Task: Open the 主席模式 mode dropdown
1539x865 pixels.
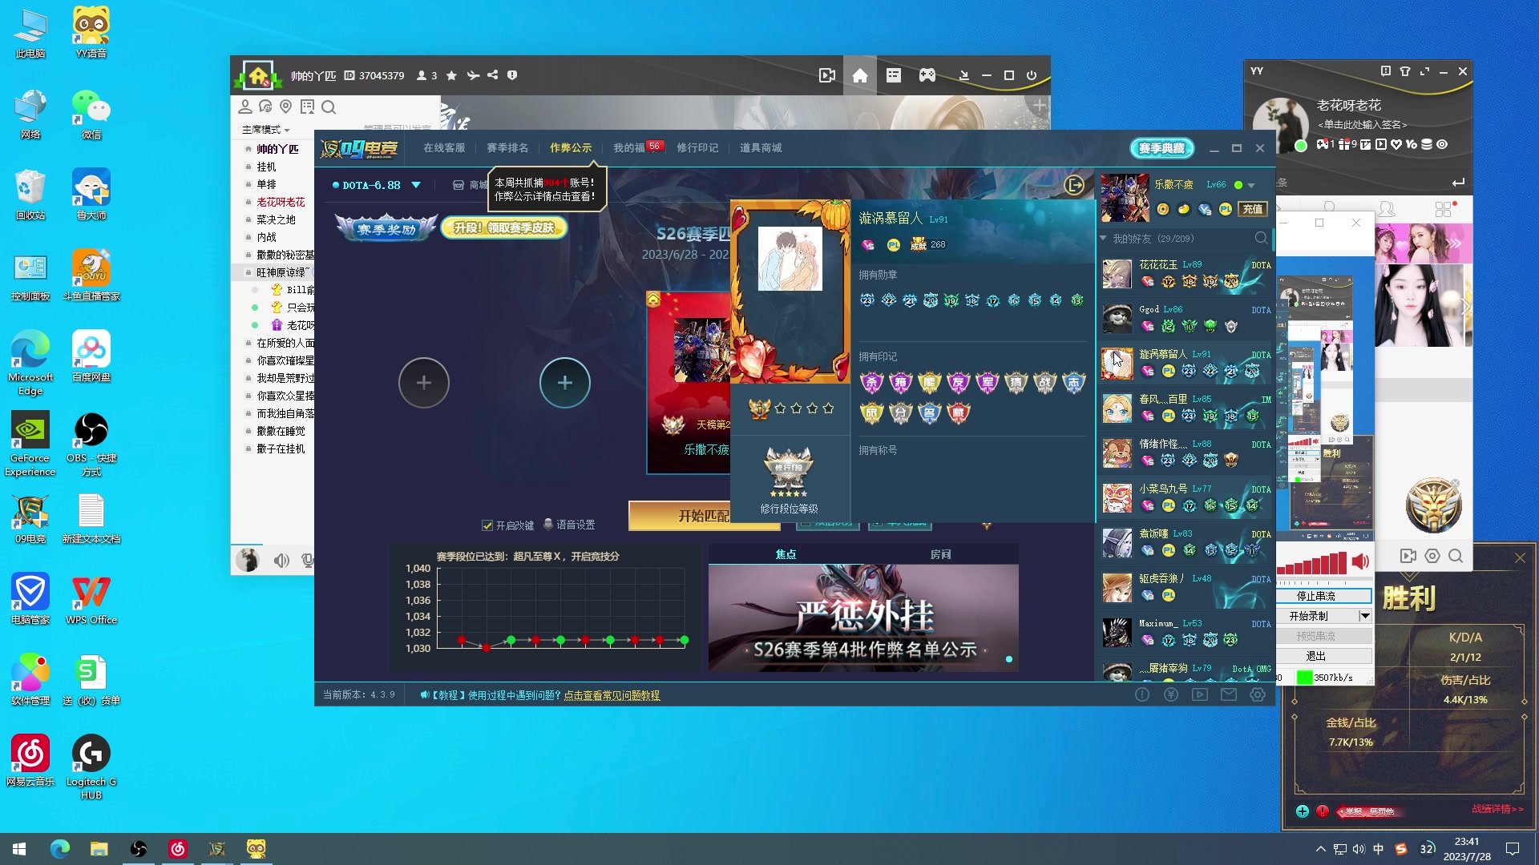Action: coord(265,130)
